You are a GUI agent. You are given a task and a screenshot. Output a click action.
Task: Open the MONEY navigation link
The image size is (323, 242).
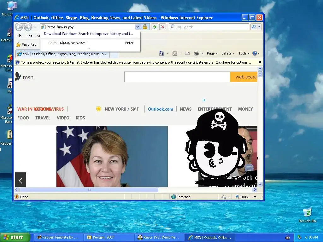pos(245,109)
